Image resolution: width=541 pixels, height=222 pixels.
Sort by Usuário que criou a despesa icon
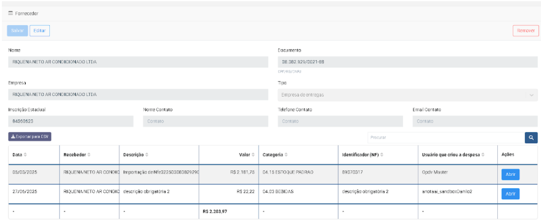[483, 155]
